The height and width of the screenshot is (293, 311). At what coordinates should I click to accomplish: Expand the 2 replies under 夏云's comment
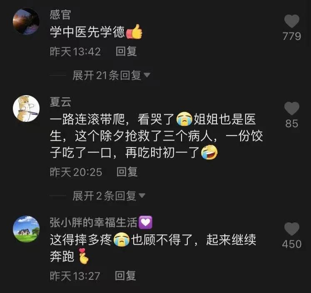pyautogui.click(x=109, y=196)
